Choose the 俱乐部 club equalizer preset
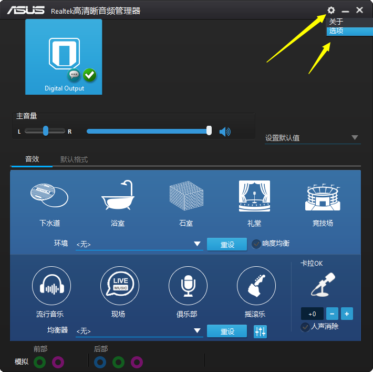 188,286
